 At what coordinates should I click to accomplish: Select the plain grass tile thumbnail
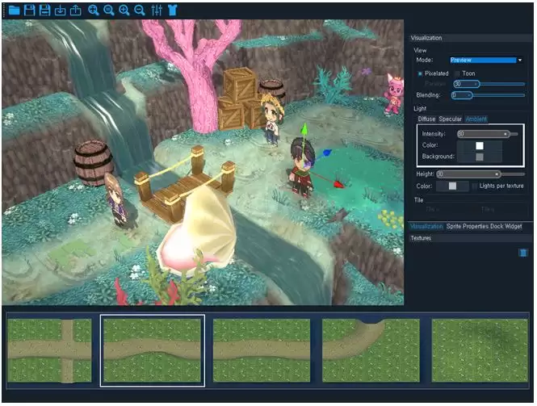(480, 350)
